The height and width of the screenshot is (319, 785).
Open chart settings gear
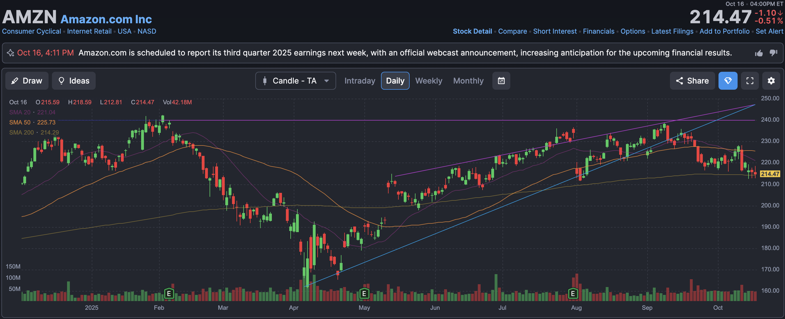tap(771, 81)
